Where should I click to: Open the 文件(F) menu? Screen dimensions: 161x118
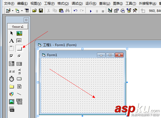9,4
